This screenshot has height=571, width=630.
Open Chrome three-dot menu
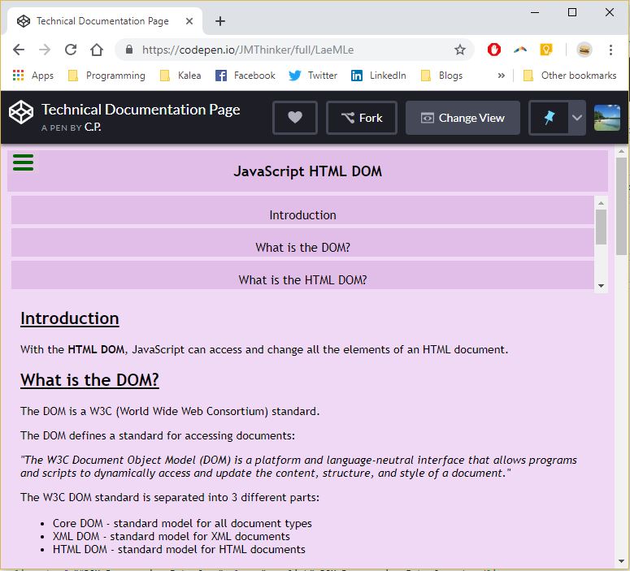610,50
